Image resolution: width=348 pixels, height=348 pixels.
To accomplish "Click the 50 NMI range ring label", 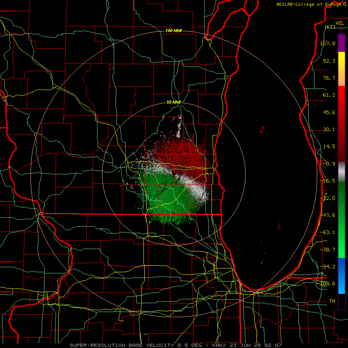I will tap(174, 102).
